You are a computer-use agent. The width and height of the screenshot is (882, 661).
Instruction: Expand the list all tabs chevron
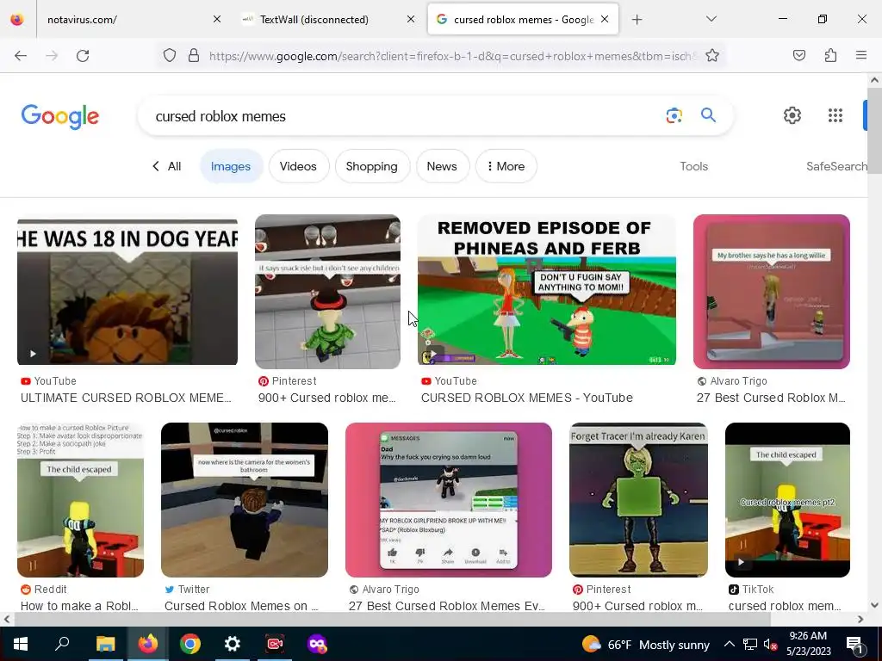(711, 19)
